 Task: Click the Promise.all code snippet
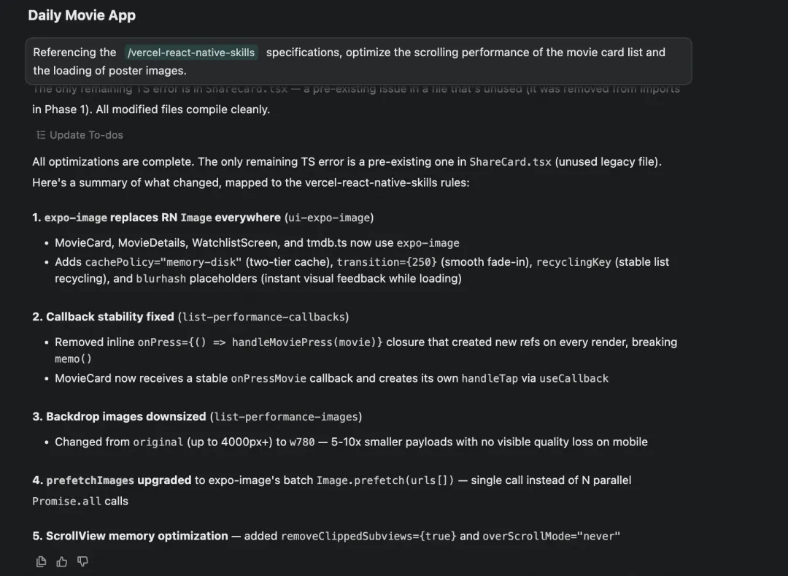tap(66, 502)
